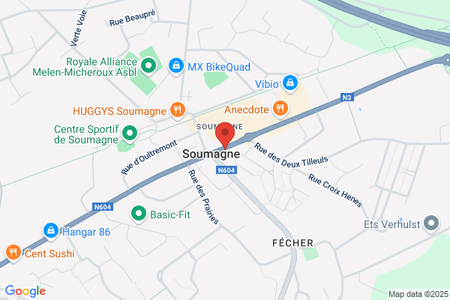Click the N3 road shield

tap(347, 97)
